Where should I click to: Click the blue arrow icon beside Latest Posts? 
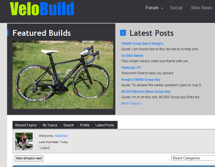123,33
